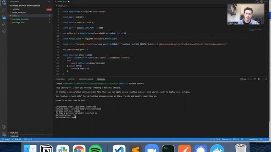The image size is (271, 152).
Task: Switch to the DEBUG CONSOLE tab
Action: (x=86, y=79)
